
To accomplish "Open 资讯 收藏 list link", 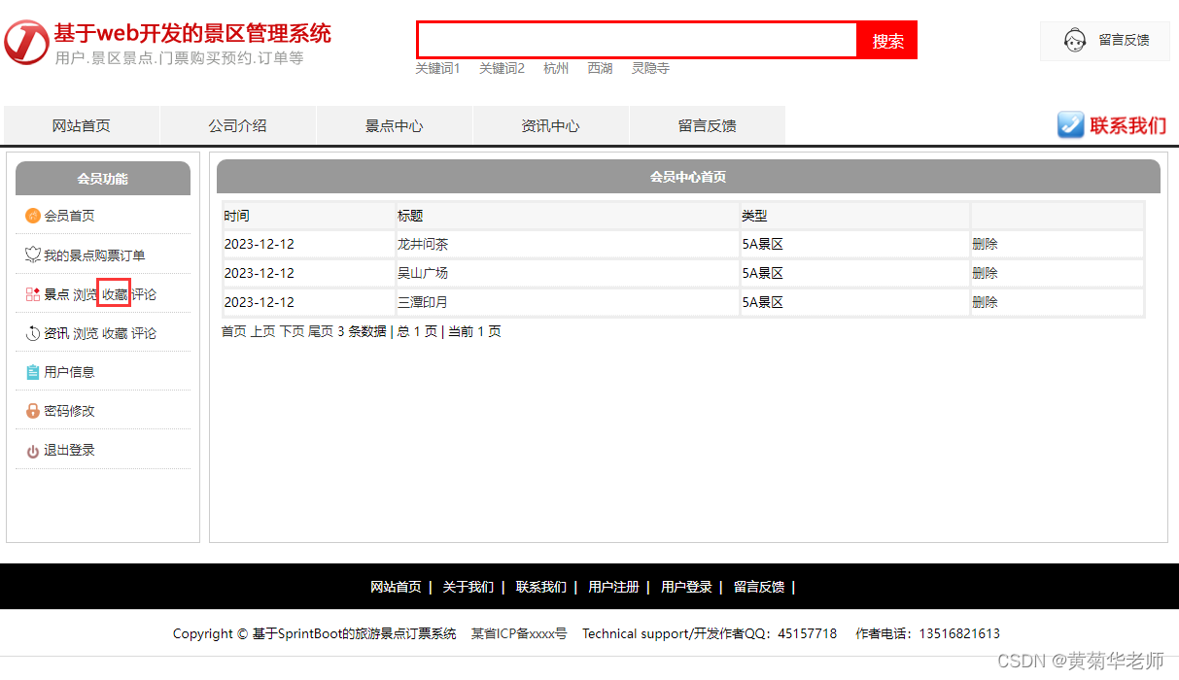I will pos(115,333).
